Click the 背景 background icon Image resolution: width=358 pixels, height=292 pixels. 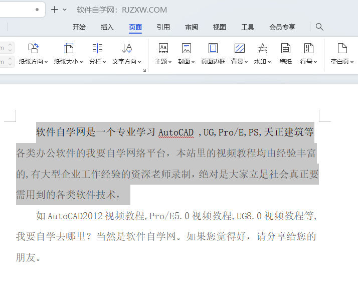pos(240,48)
